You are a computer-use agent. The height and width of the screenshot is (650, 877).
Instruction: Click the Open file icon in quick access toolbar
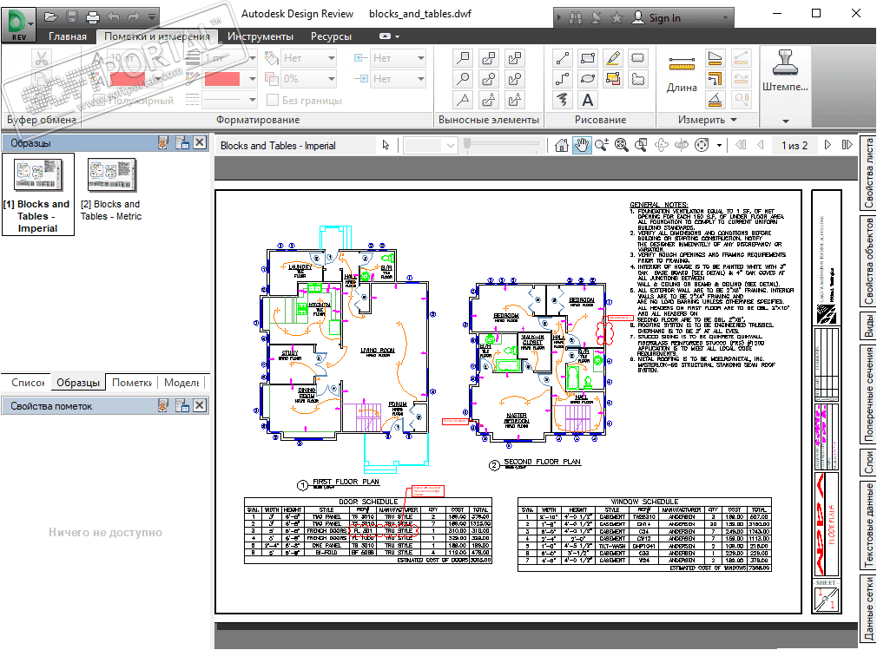pos(51,16)
